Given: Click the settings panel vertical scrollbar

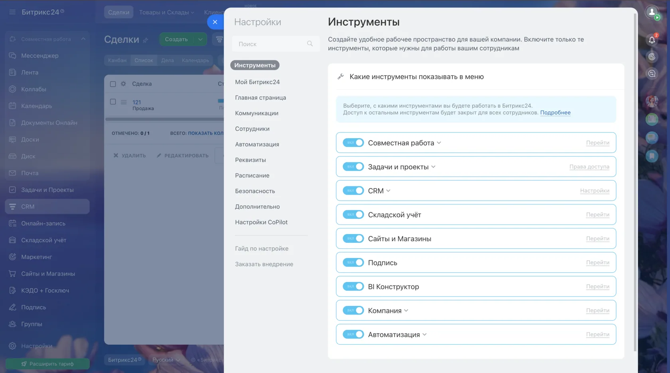Looking at the screenshot, I should [635, 182].
